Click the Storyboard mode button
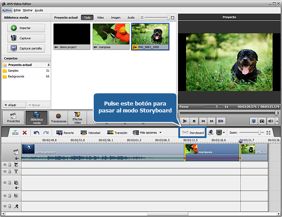 point(193,132)
